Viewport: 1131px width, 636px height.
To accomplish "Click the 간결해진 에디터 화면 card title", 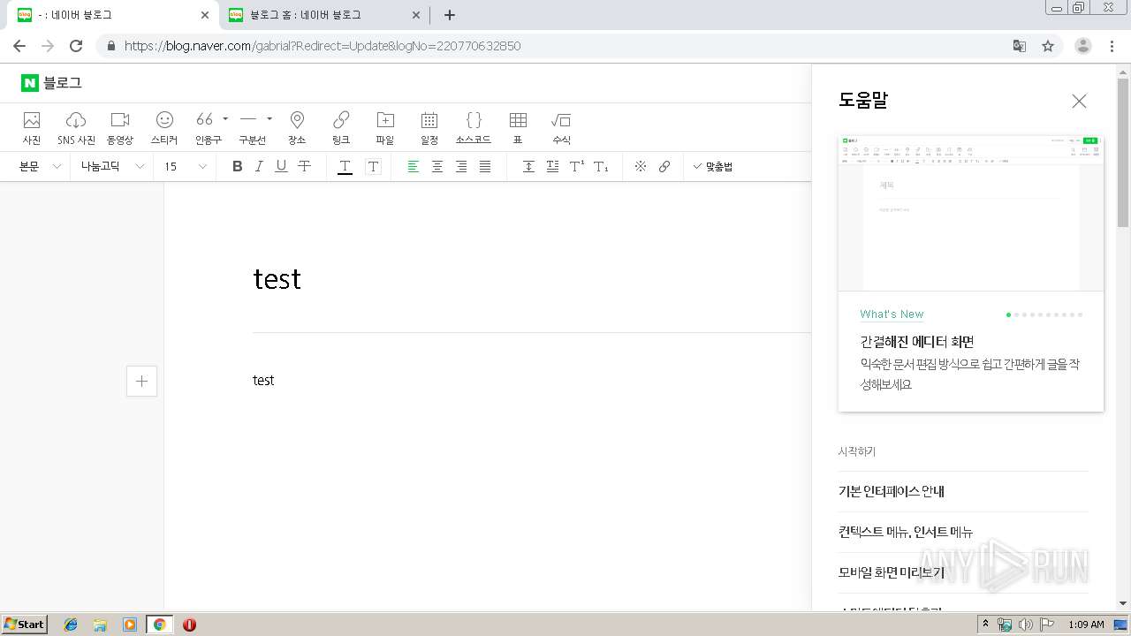I will [x=917, y=342].
